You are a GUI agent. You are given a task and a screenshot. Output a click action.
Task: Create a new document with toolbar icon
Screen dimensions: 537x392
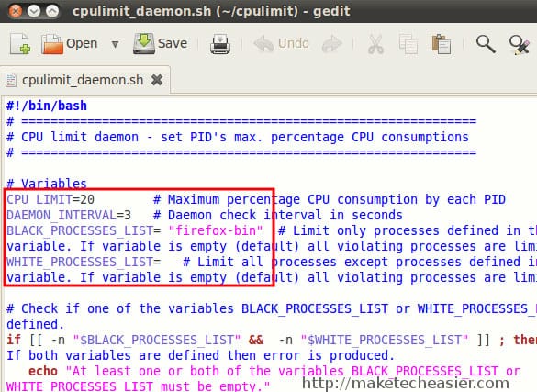tap(20, 44)
